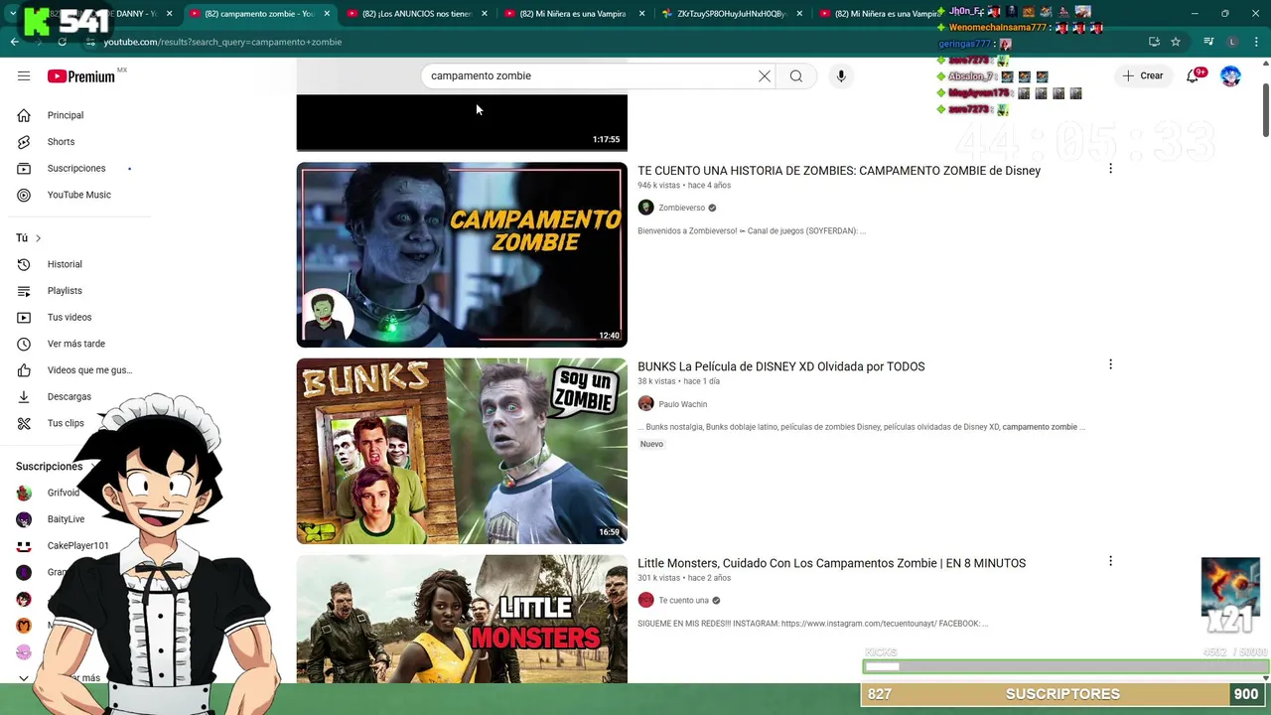Click the partly visible 1:17:55 video thumbnail
The width and height of the screenshot is (1271, 715).
pos(462,122)
